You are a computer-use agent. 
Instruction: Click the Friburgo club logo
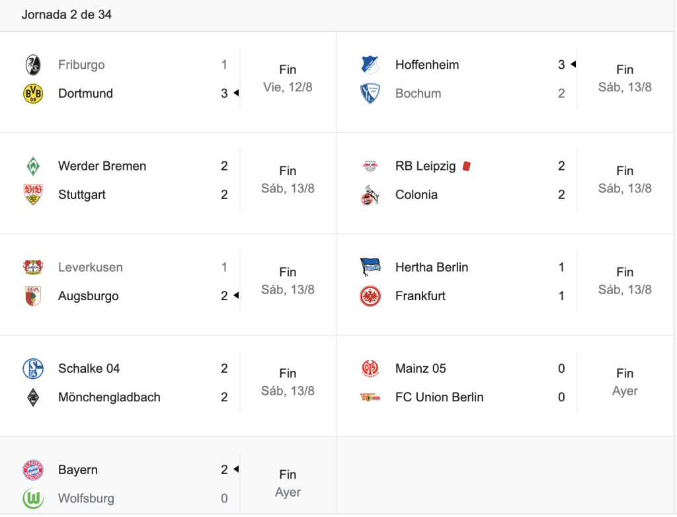[x=33, y=65]
